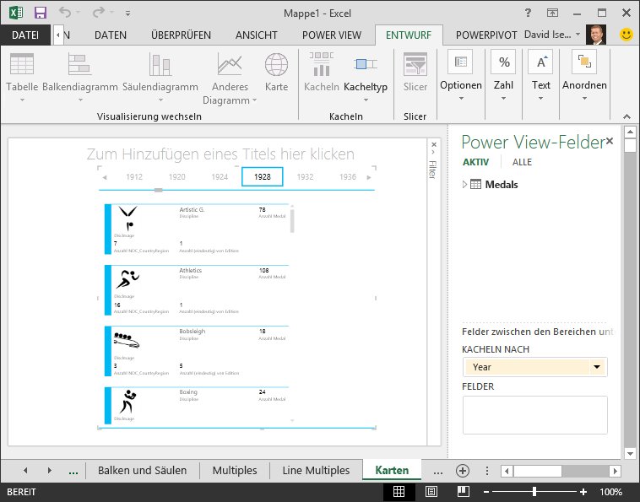Show AKTIV fields list
Viewport: 640px width, 502px height.
point(475,162)
